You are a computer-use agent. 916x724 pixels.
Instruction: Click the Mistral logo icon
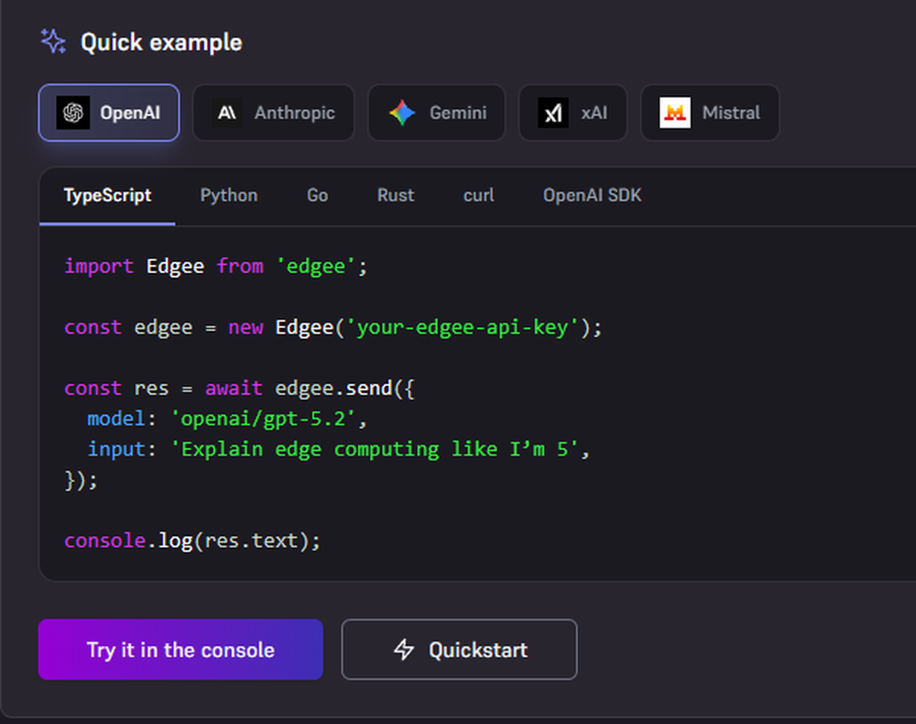(674, 113)
